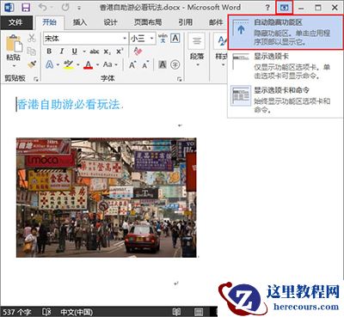Click 中文(中国) language indicator
Image resolution: width=344 pixels, height=317 pixels.
pos(77,312)
